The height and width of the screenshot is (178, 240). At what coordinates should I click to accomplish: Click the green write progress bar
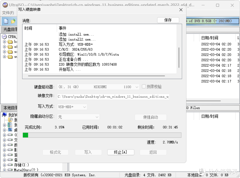click(25, 135)
